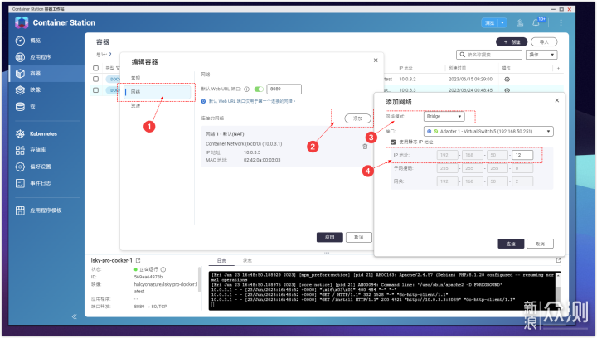Switch to the 日志 logs tab
The image size is (597, 338).
pyautogui.click(x=221, y=261)
